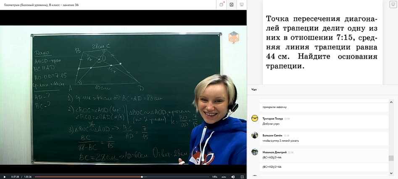
Task: Enter fullscreen mode in the video player
Action: point(242,176)
